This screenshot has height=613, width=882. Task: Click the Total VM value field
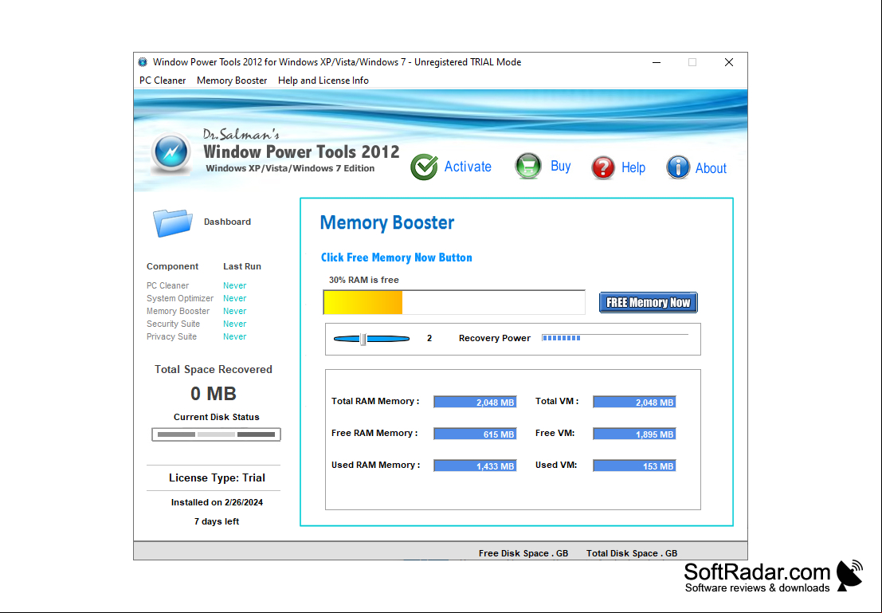coord(634,402)
